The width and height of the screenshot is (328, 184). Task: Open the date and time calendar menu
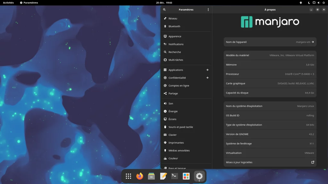(164, 3)
